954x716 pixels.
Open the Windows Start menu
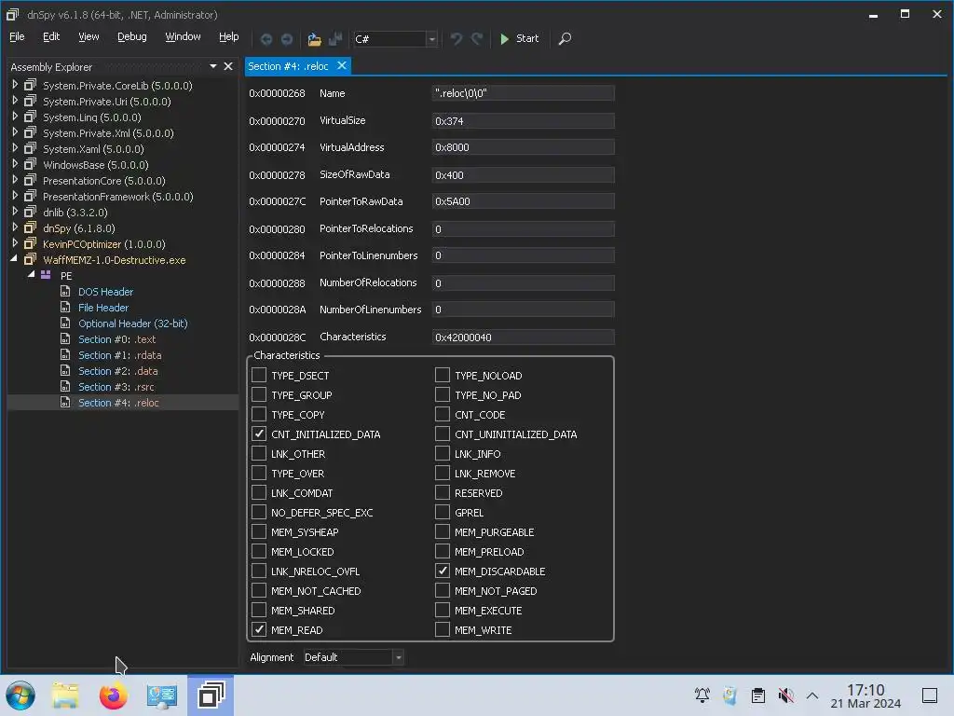20,695
